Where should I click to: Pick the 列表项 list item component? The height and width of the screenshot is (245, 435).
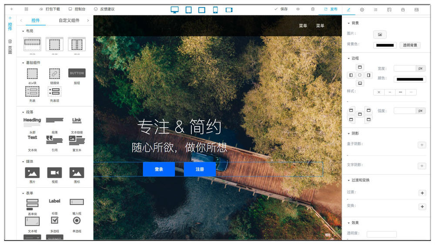pyautogui.click(x=54, y=92)
